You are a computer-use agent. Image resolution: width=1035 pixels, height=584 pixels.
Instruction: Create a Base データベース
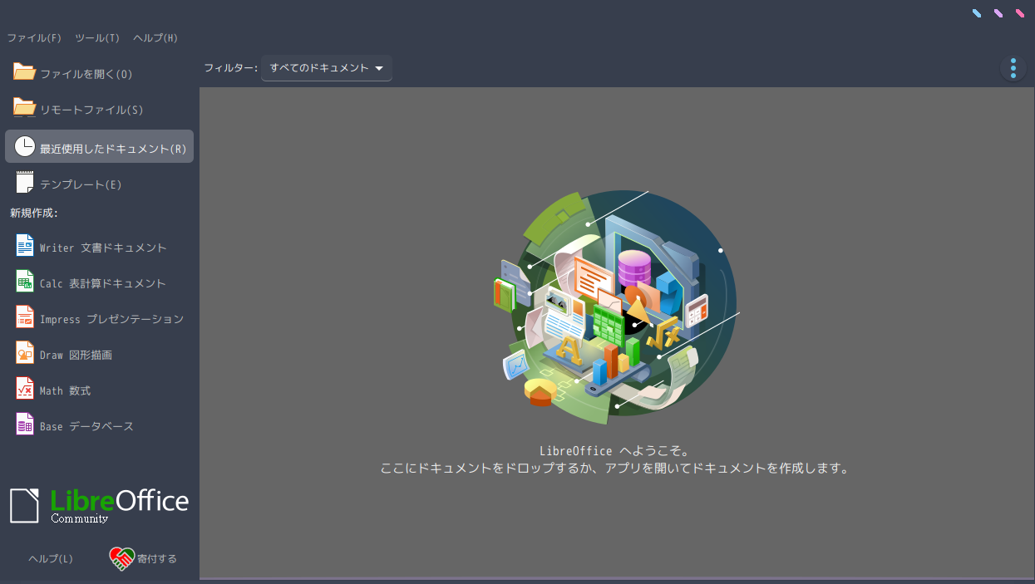100,425
